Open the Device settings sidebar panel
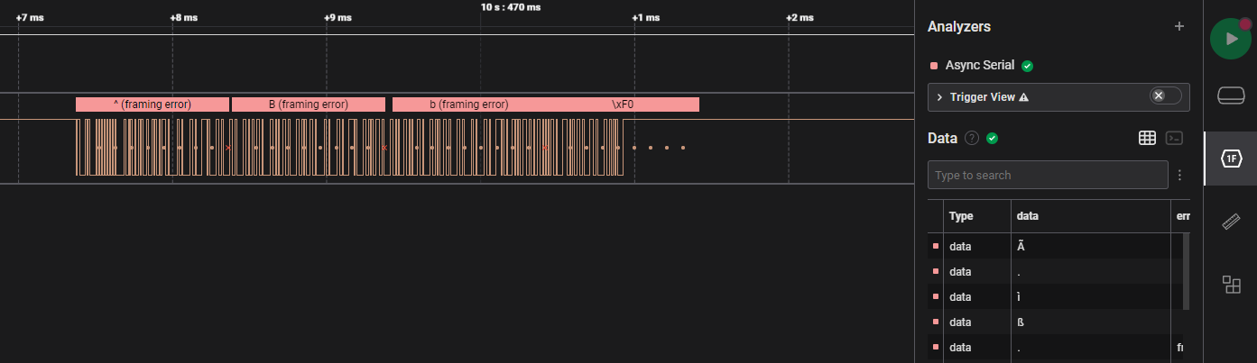 click(x=1231, y=95)
